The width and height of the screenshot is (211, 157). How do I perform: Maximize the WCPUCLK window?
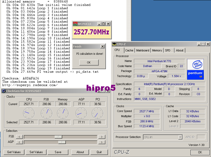(104, 24)
